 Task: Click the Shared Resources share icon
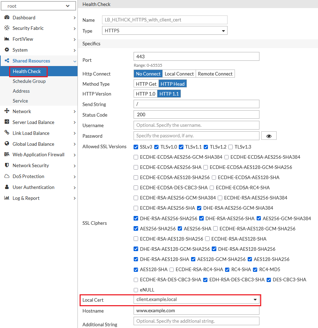click(7, 61)
